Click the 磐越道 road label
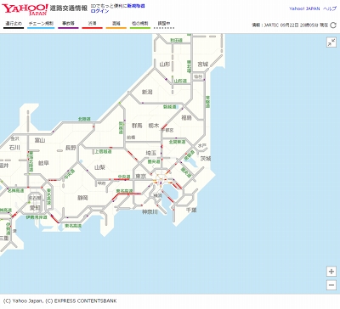The height and width of the screenshot is (309, 340). coord(170,107)
